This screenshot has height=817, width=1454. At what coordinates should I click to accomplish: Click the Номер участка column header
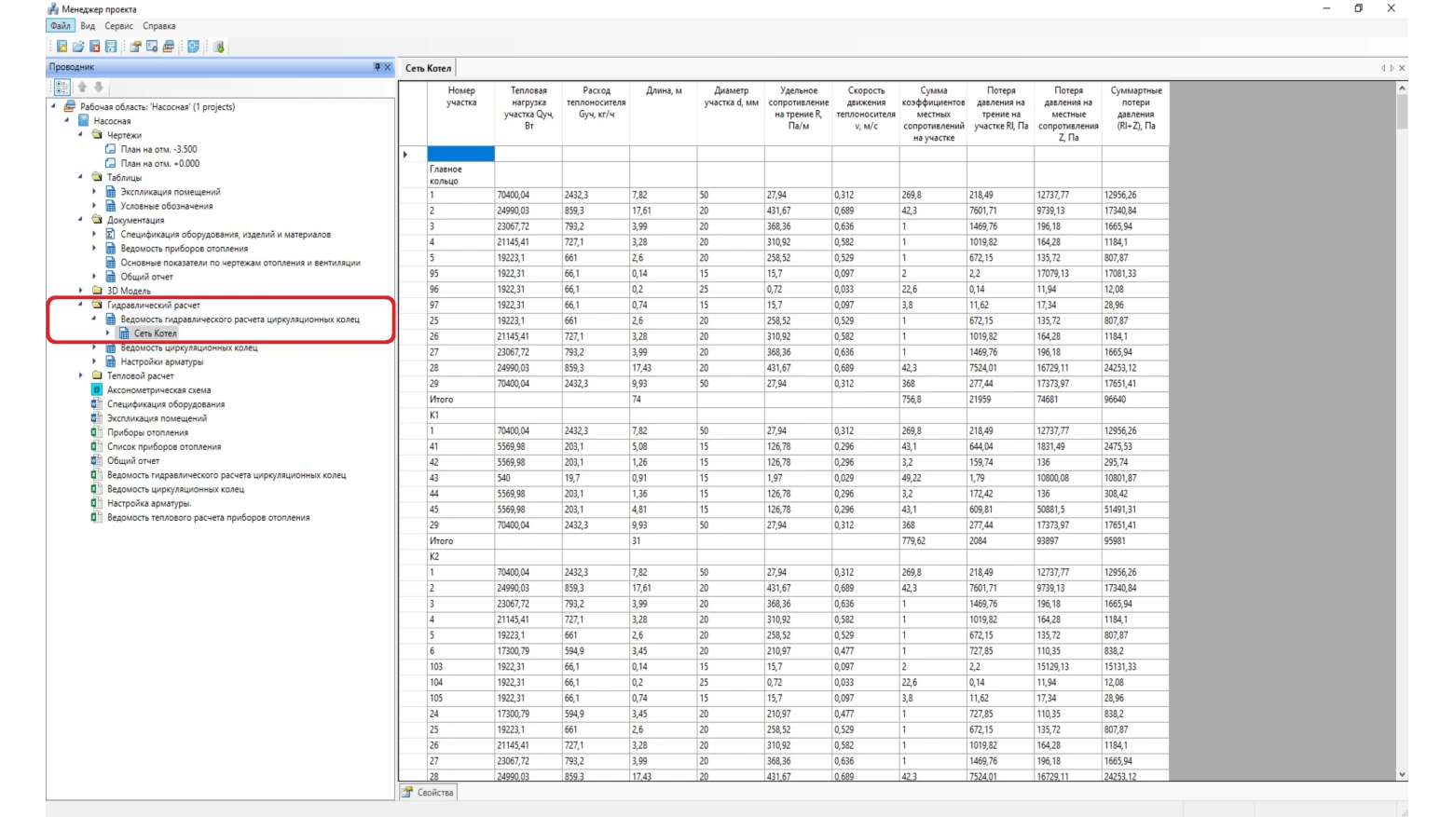click(x=460, y=97)
